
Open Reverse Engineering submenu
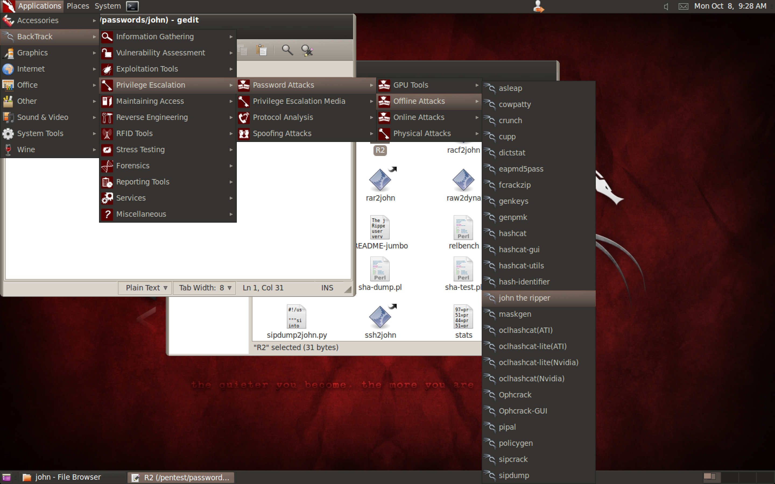point(168,118)
